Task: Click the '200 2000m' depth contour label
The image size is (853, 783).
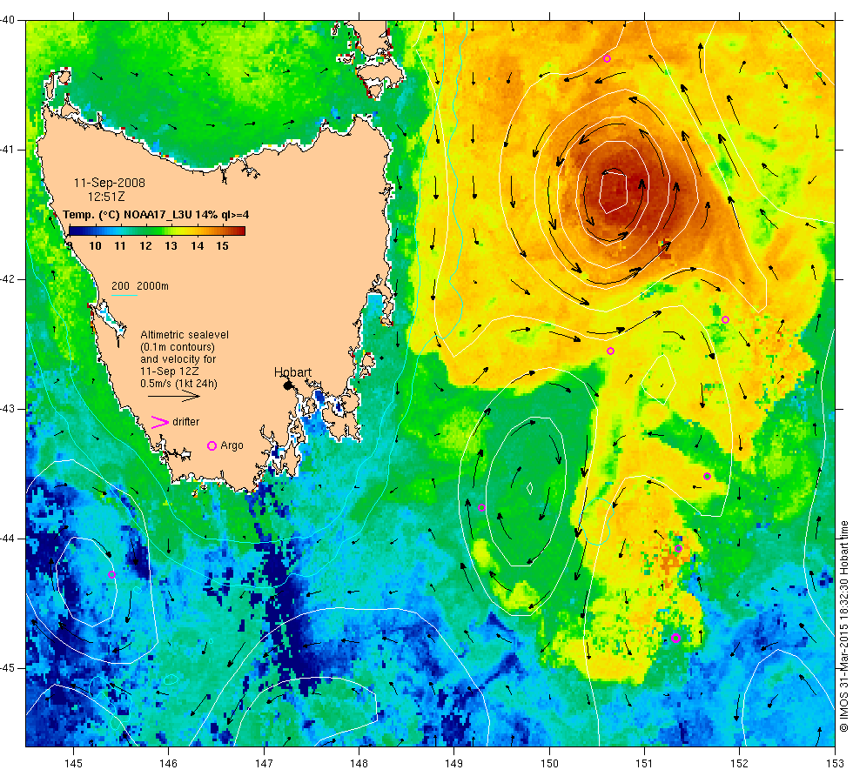Action: coord(140,286)
